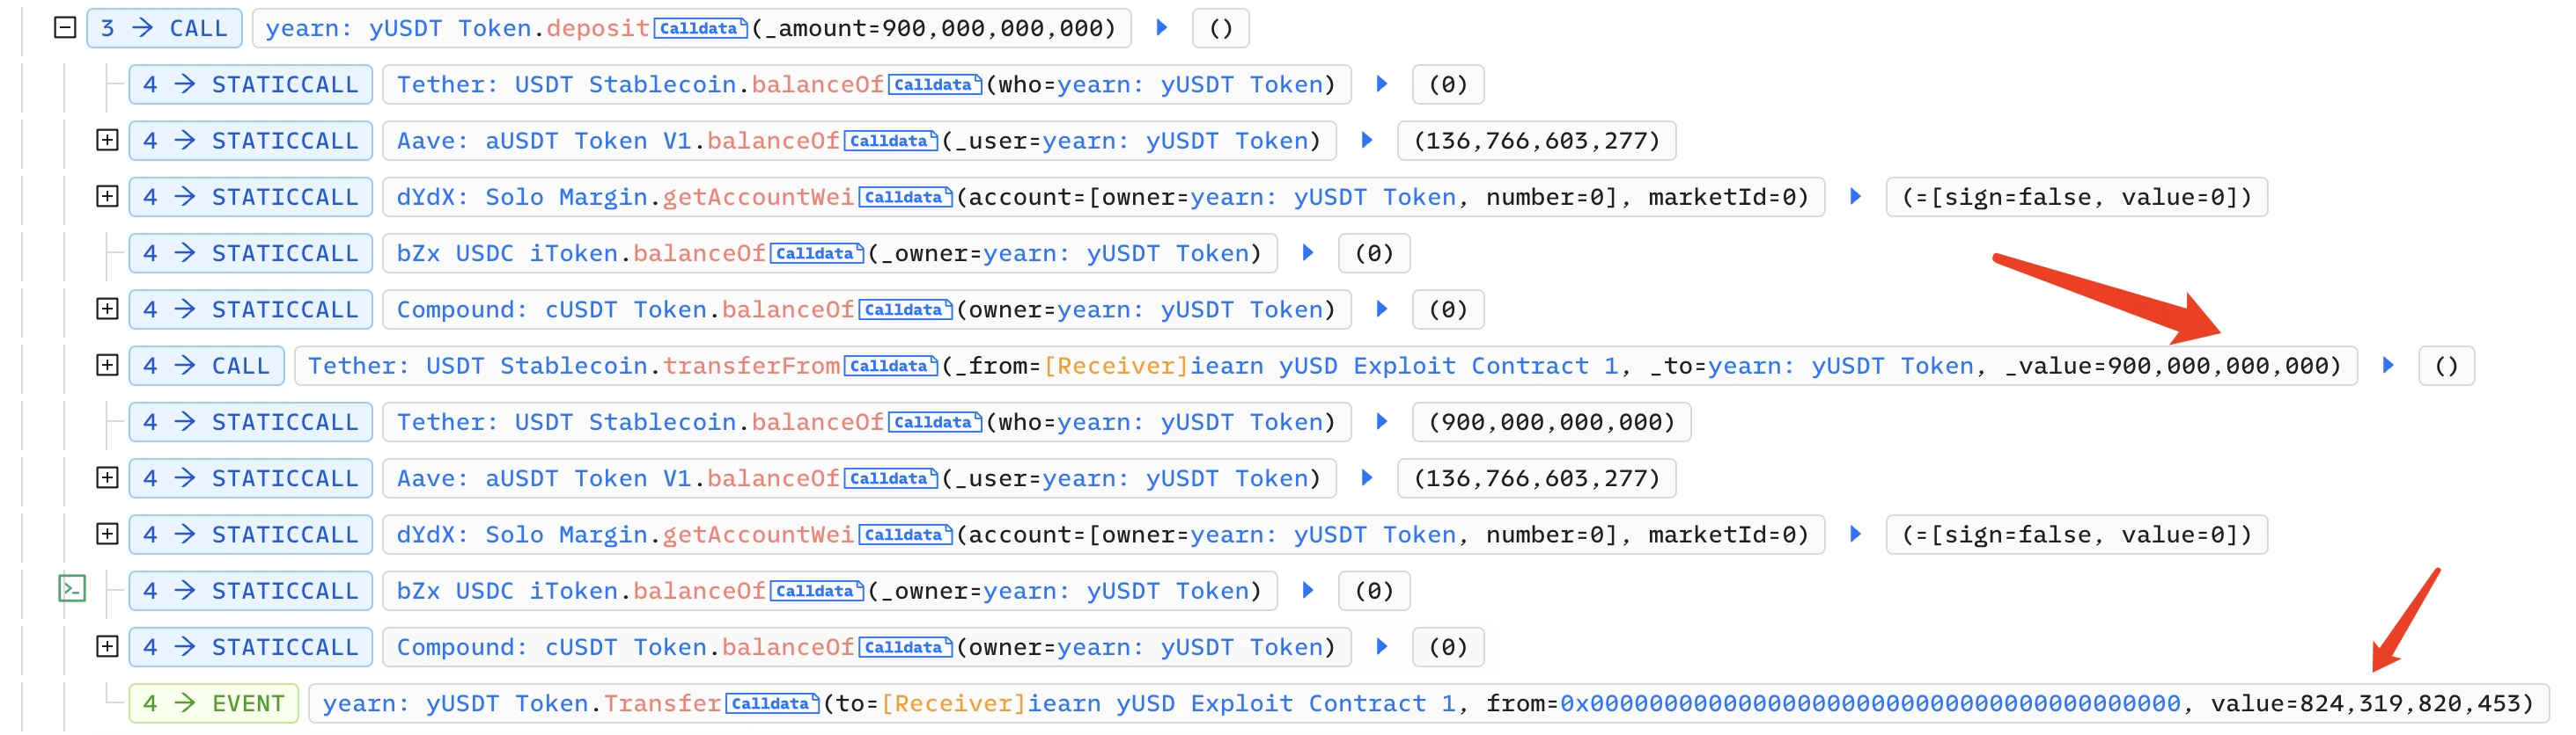Screen dimensions: 2576x735
Task: Collapse the level 3 deposit CALL row
Action: [x=65, y=28]
